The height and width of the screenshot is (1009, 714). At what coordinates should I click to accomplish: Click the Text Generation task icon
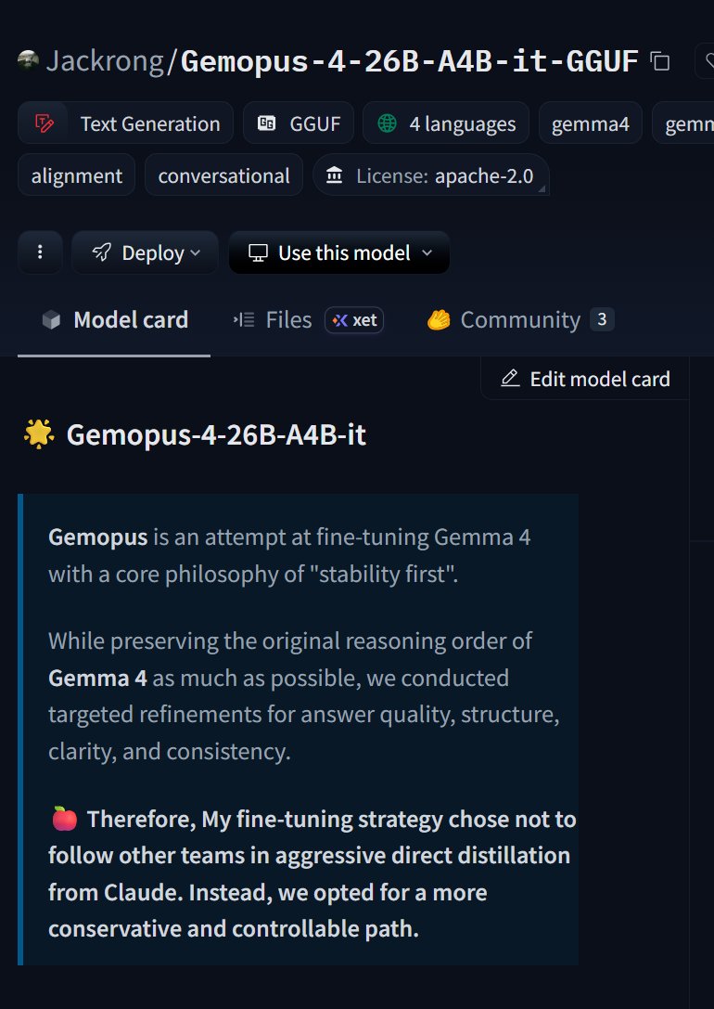click(43, 123)
